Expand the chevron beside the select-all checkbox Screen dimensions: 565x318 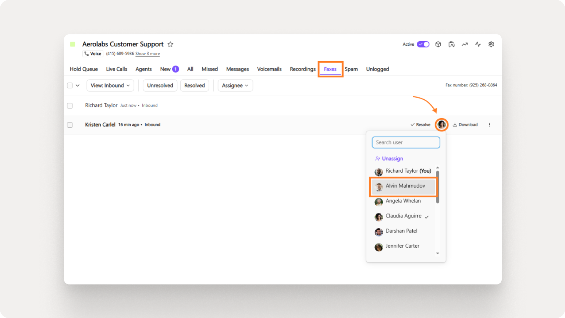(x=78, y=85)
